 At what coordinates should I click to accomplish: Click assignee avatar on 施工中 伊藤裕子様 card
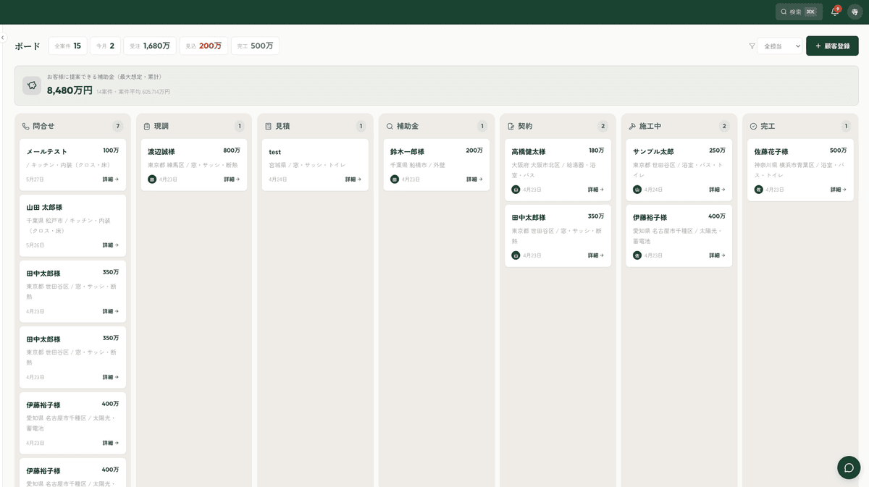[637, 255]
